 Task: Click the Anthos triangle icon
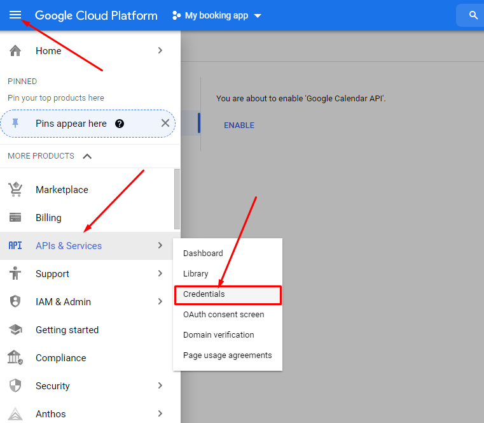pos(15,413)
